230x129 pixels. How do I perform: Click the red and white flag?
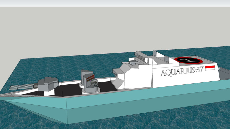[x=210, y=68]
